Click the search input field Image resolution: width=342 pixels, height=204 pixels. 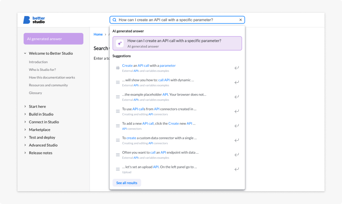(177, 20)
